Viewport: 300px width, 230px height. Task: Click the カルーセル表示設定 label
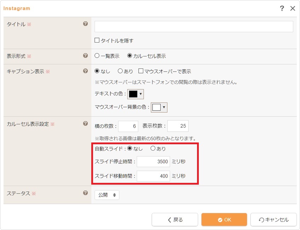click(28, 124)
